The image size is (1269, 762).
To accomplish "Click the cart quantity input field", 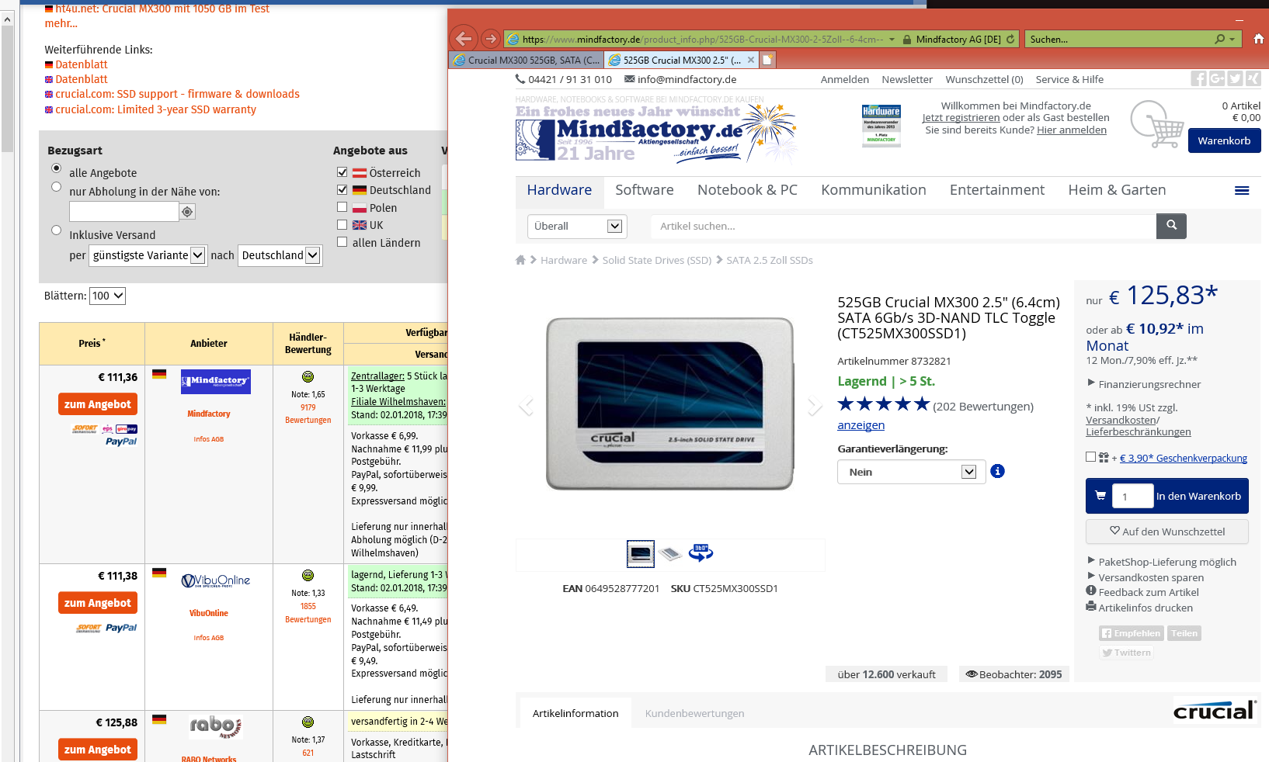I will tap(1132, 497).
